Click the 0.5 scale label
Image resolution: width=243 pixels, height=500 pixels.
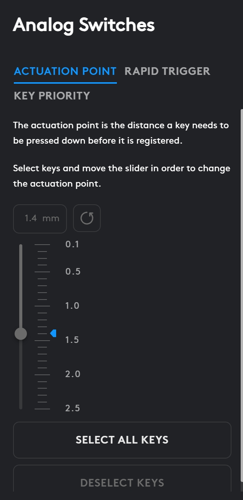pos(73,272)
